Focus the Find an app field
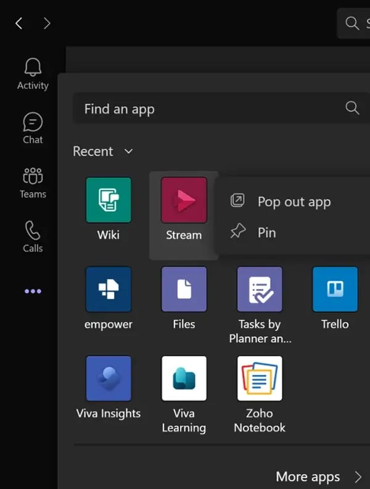Image resolution: width=370 pixels, height=489 pixels. tap(222, 109)
